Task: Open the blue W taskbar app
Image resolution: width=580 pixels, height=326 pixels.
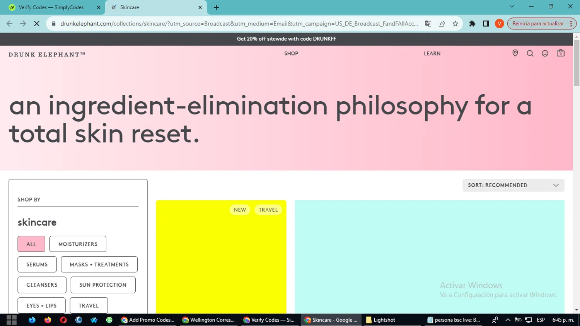Action: (x=94, y=320)
